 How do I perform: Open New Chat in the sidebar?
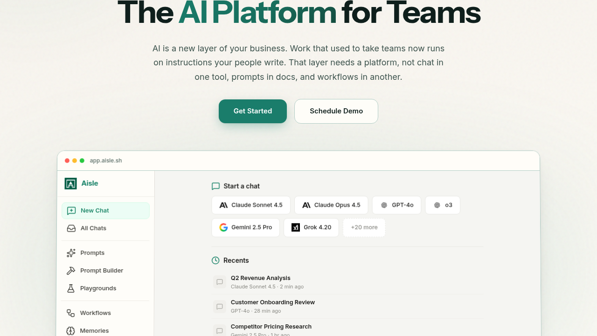pyautogui.click(x=105, y=210)
